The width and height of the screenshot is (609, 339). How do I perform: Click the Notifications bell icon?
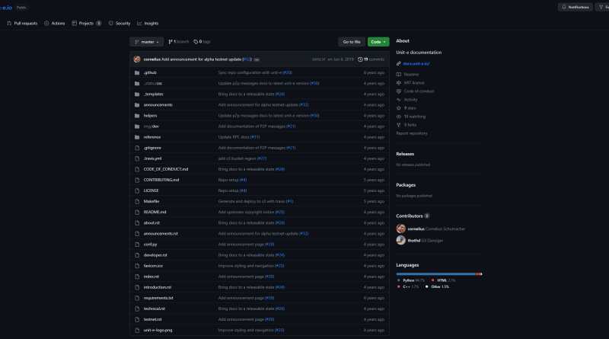(x=564, y=7)
